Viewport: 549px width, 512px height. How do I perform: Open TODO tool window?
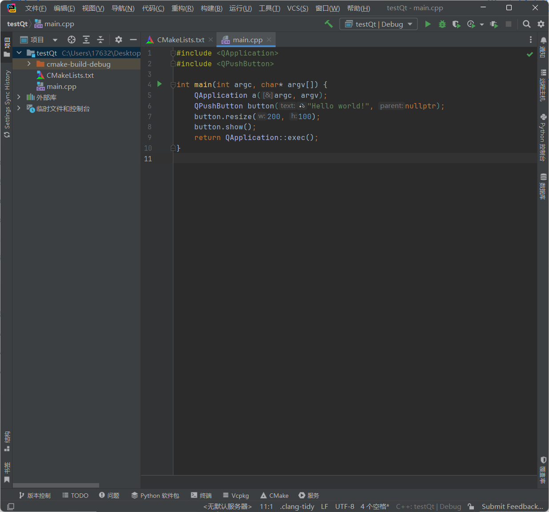pos(75,495)
